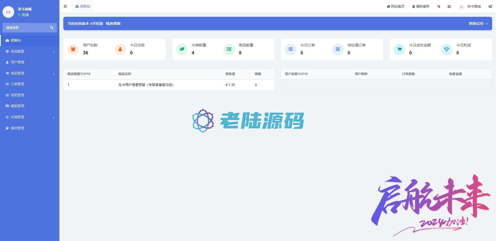Click the 用户管理 person icon in sidebar

pos(7,62)
